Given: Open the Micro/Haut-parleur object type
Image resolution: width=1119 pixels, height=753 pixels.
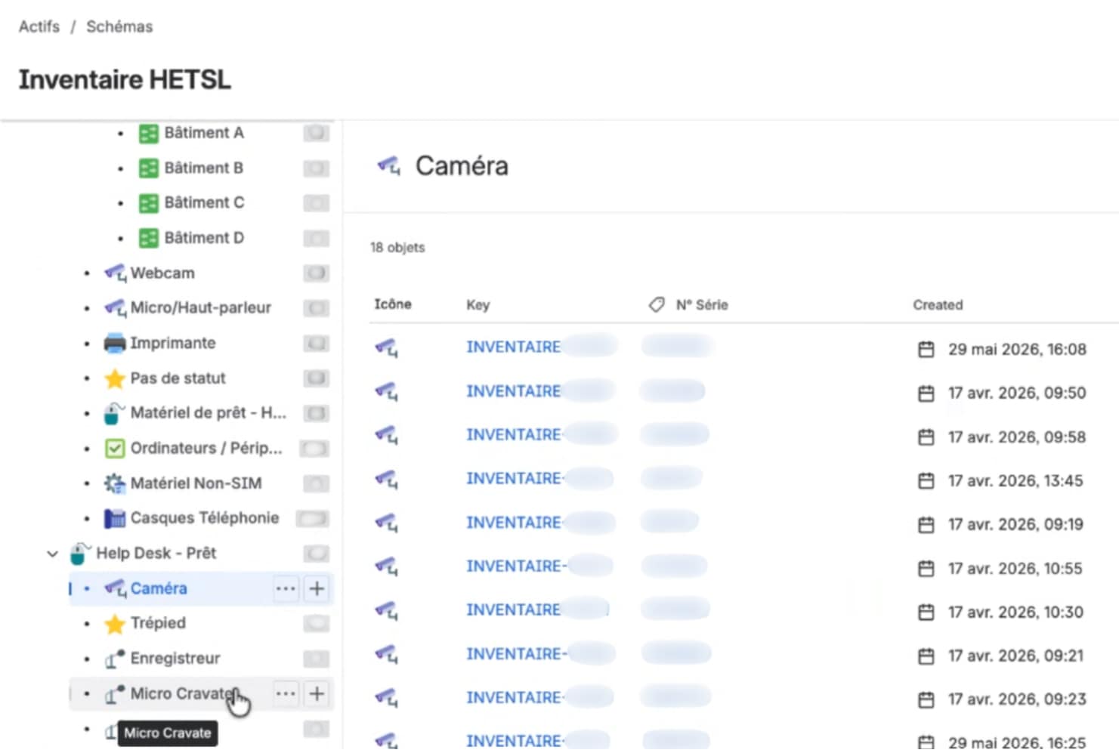Looking at the screenshot, I should click(x=201, y=307).
